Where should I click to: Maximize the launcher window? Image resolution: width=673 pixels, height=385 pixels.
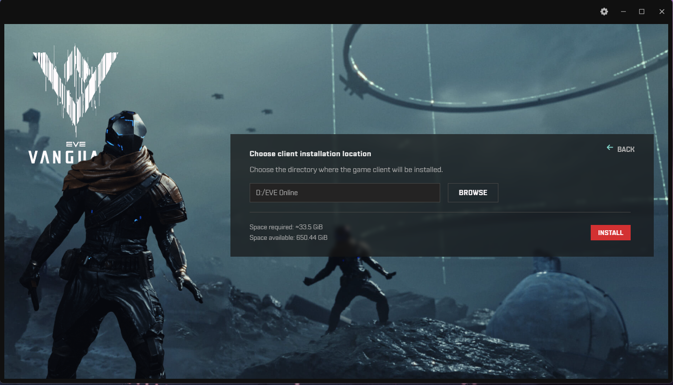[642, 12]
